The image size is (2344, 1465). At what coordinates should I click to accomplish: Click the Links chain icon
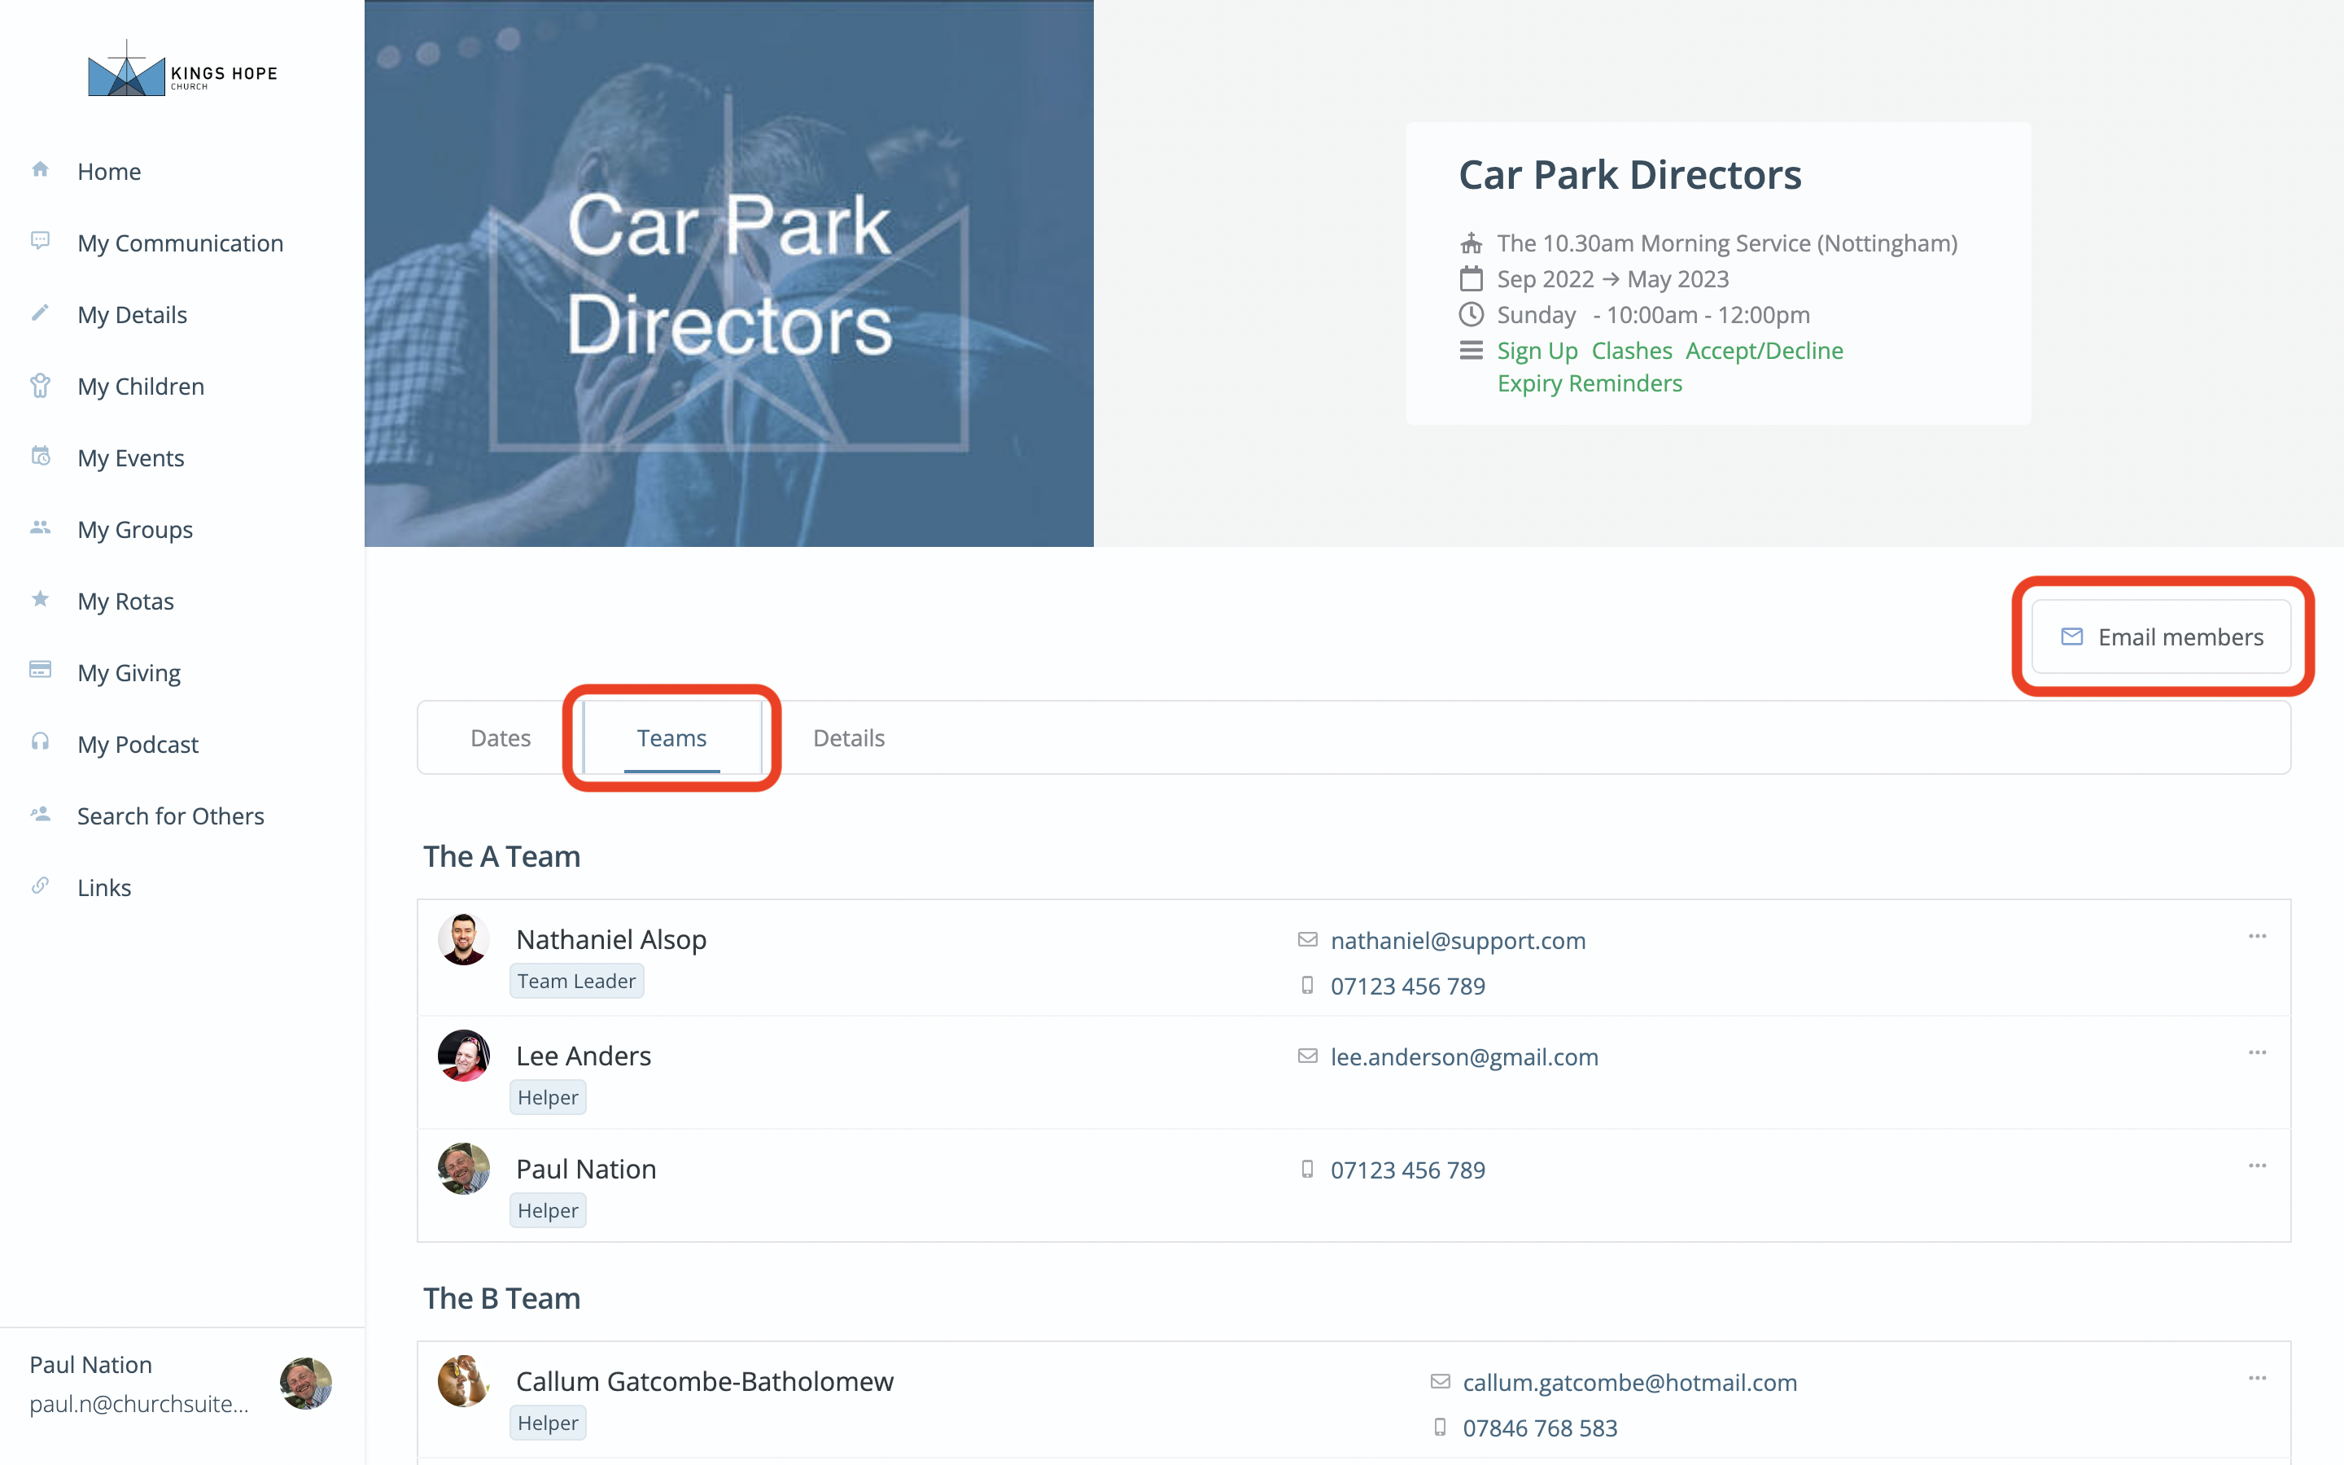point(40,886)
